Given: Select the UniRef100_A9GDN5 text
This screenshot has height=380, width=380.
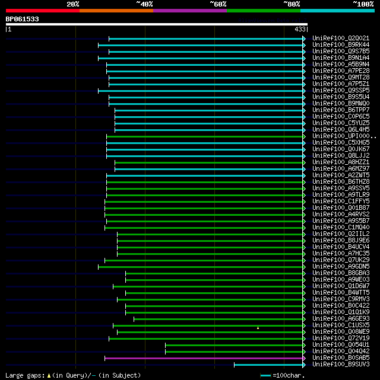Looking at the screenshot, I should click(x=341, y=267).
